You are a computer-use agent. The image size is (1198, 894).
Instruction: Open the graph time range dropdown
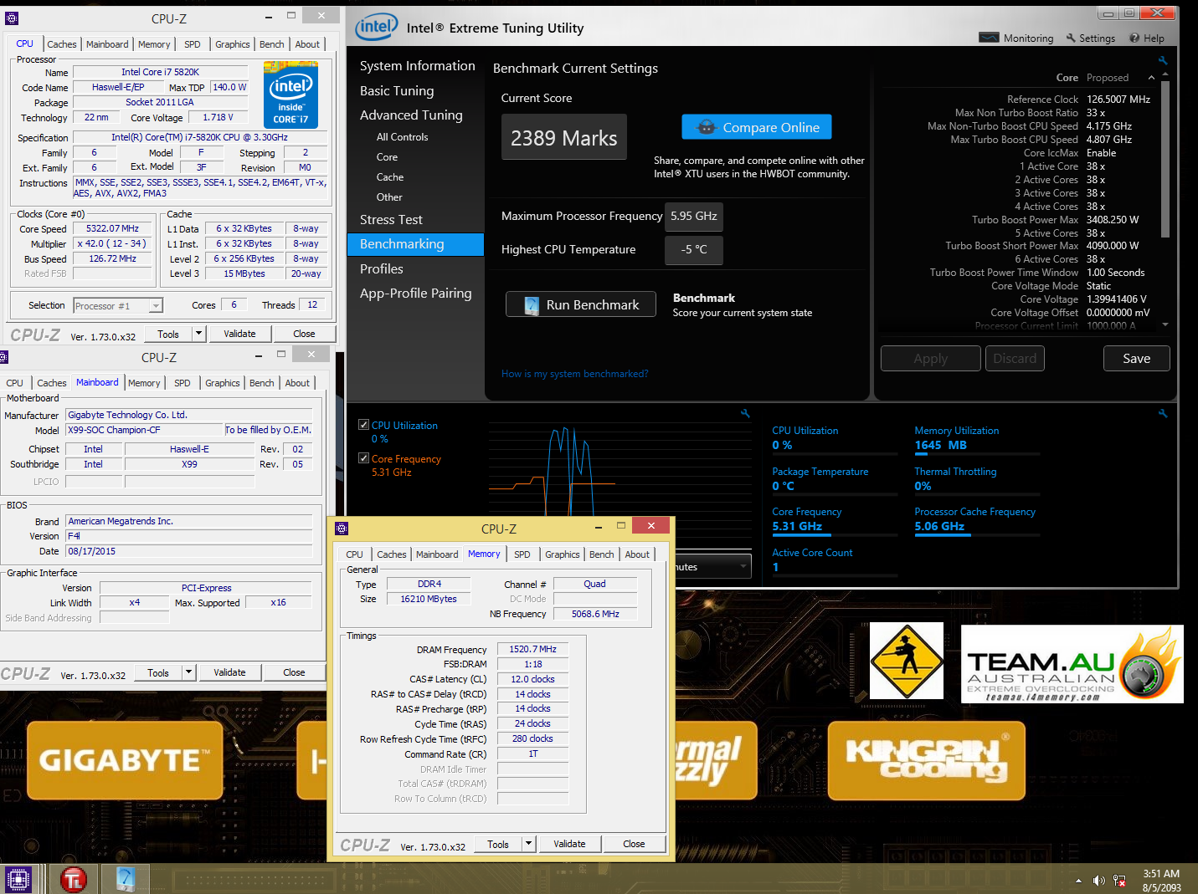click(x=712, y=567)
